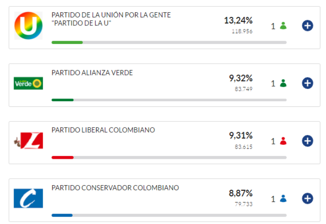Image resolution: width=326 pixels, height=224 pixels.
Task: Click the blue seat icon for Partido Conservador
Action: coord(283,198)
